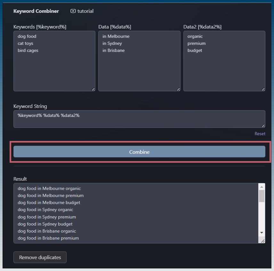
Task: Click 'dog food in Sydney organic' result line
Action: tap(45, 209)
